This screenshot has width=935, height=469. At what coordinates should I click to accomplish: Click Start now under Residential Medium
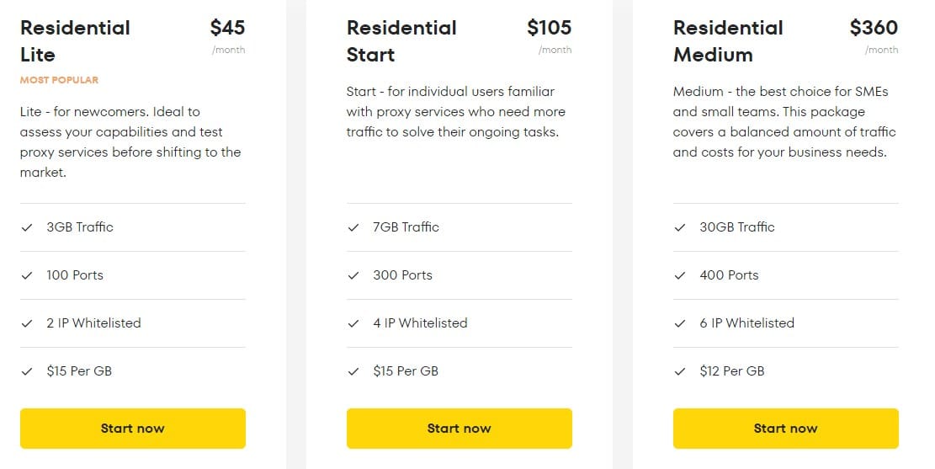pyautogui.click(x=785, y=429)
